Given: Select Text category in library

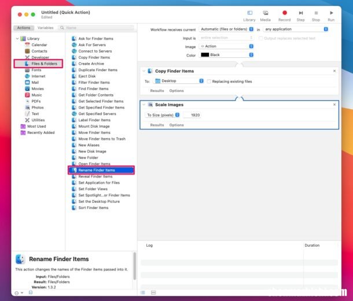Looking at the screenshot, I should (x=35, y=114).
